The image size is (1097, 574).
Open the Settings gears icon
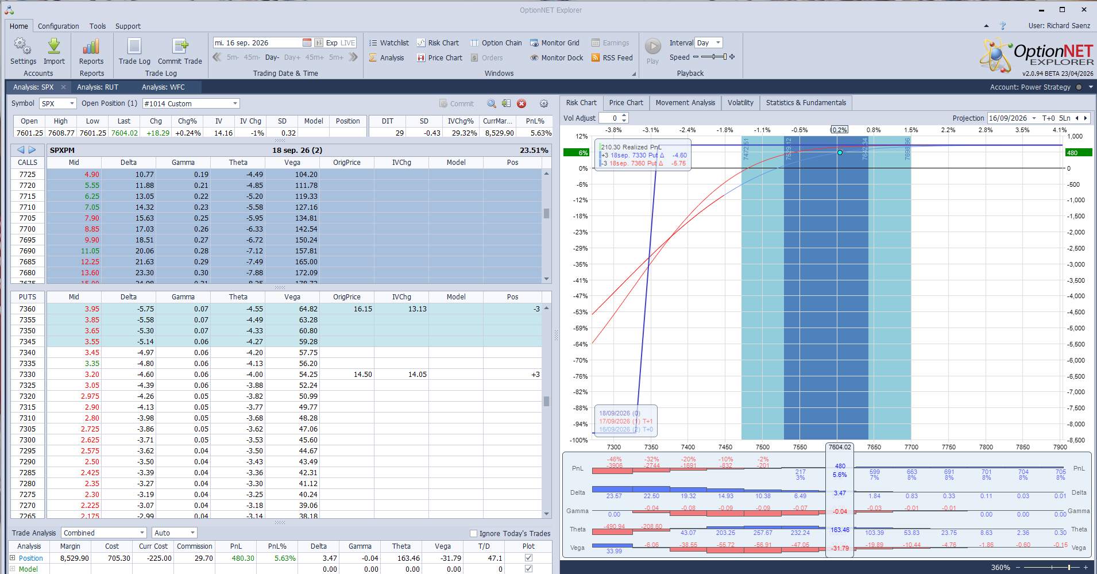23,46
